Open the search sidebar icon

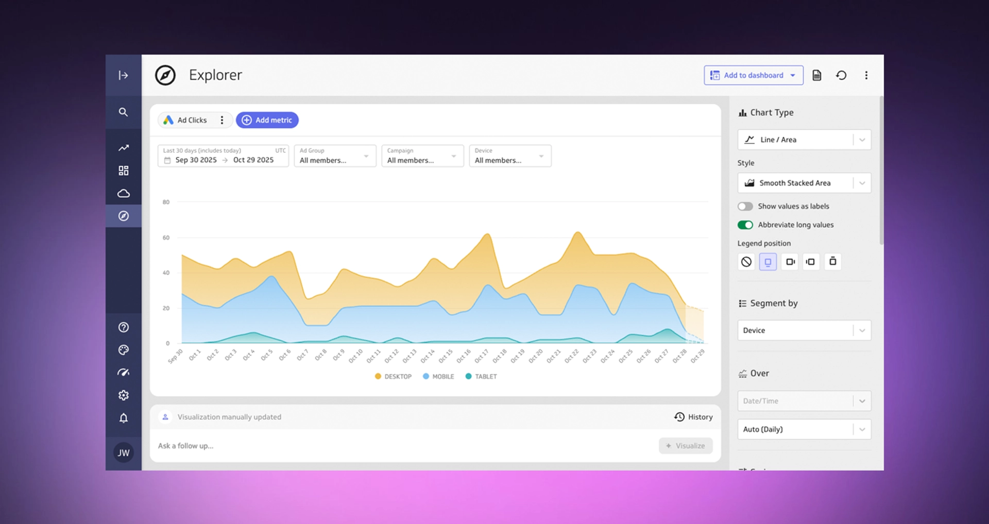coord(123,112)
